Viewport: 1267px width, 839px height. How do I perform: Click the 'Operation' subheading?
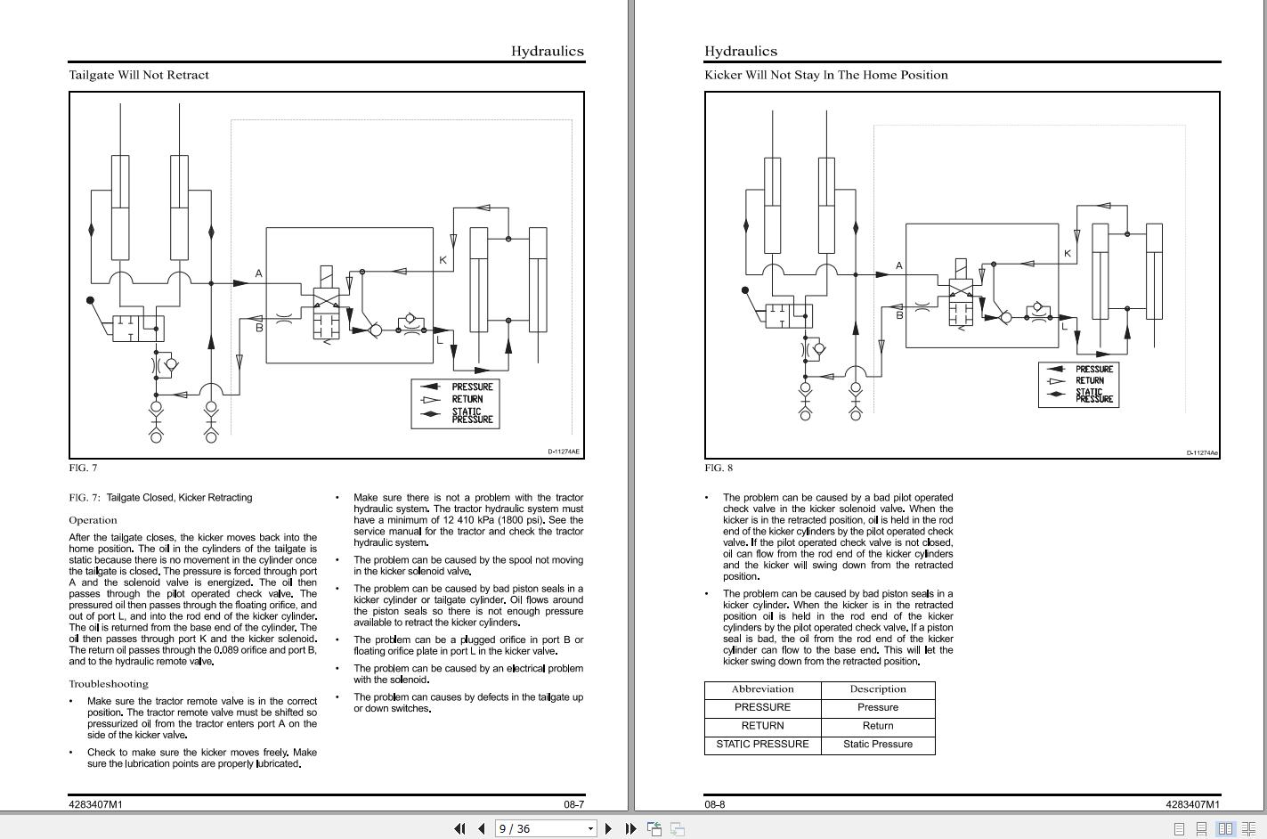[93, 520]
